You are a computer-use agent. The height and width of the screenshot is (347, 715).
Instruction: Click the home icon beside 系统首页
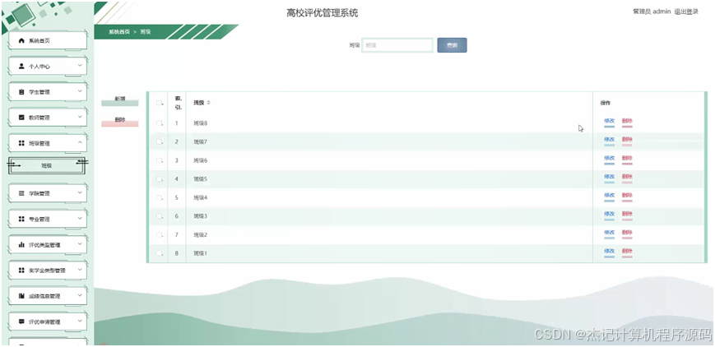pyautogui.click(x=21, y=40)
